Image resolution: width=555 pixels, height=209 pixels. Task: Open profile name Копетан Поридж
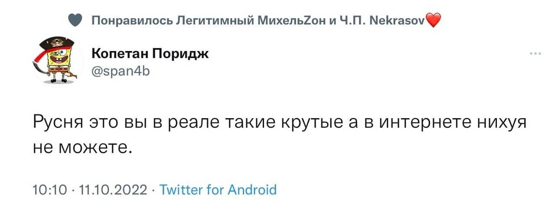click(150, 54)
